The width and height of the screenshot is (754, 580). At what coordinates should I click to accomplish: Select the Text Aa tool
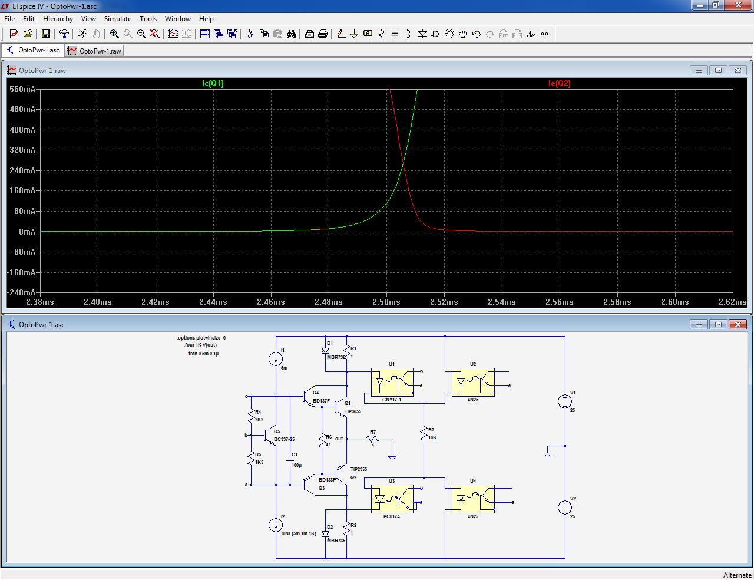[531, 34]
